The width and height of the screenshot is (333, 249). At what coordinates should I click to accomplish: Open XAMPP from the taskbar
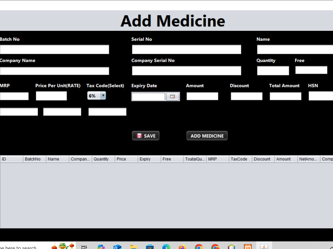tap(248, 247)
